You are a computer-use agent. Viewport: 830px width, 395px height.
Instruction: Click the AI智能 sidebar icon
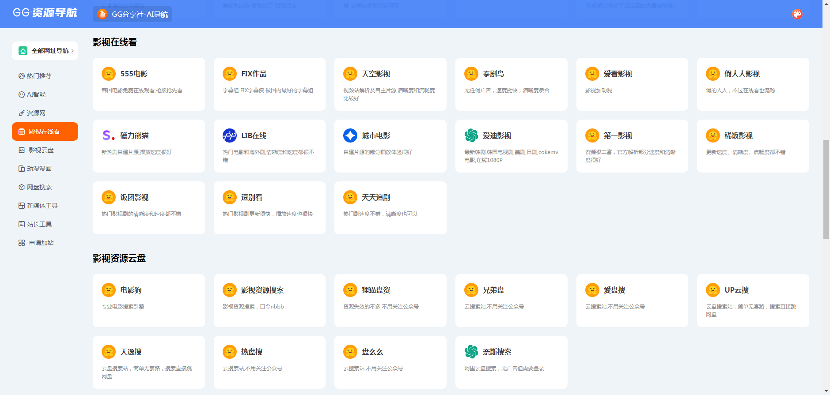pyautogui.click(x=21, y=94)
